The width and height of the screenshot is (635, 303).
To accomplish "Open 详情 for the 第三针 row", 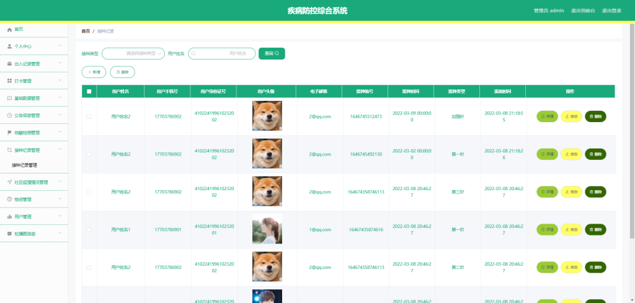I will tap(547, 191).
